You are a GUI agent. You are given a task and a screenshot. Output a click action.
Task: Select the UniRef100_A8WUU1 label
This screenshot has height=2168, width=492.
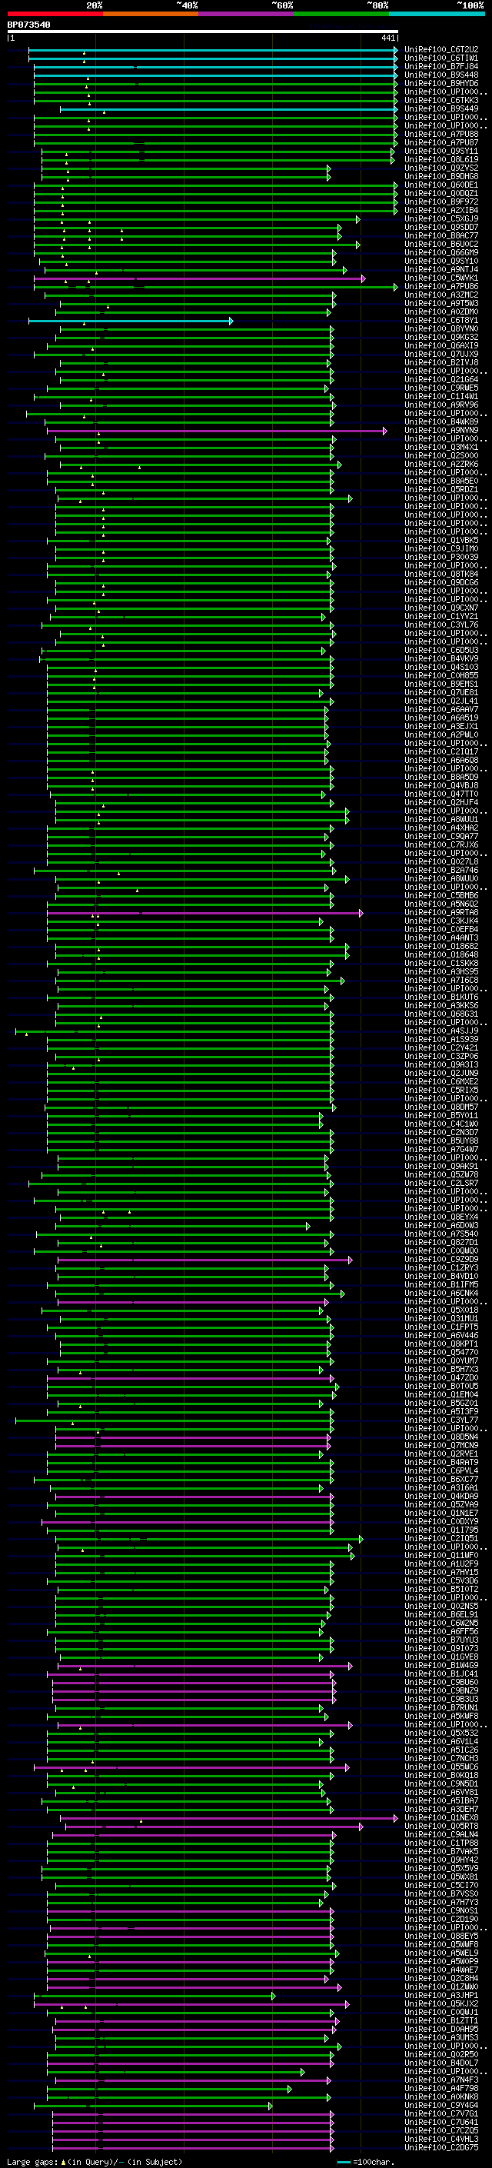[441, 820]
